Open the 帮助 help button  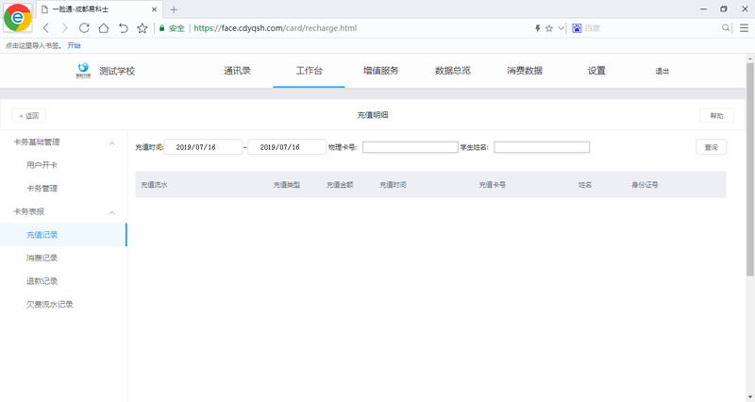[x=716, y=115]
